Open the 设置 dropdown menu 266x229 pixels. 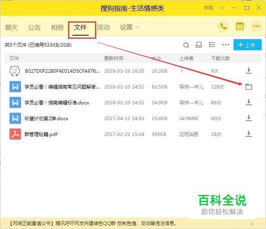click(x=129, y=27)
